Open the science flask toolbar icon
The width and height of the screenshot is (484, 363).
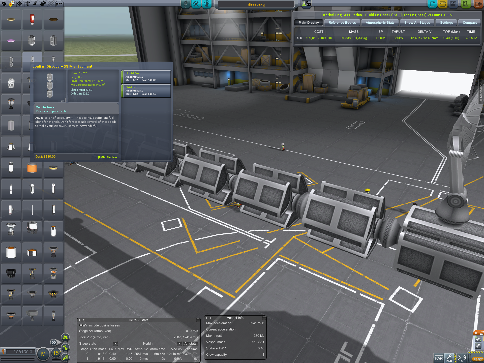coord(306,4)
